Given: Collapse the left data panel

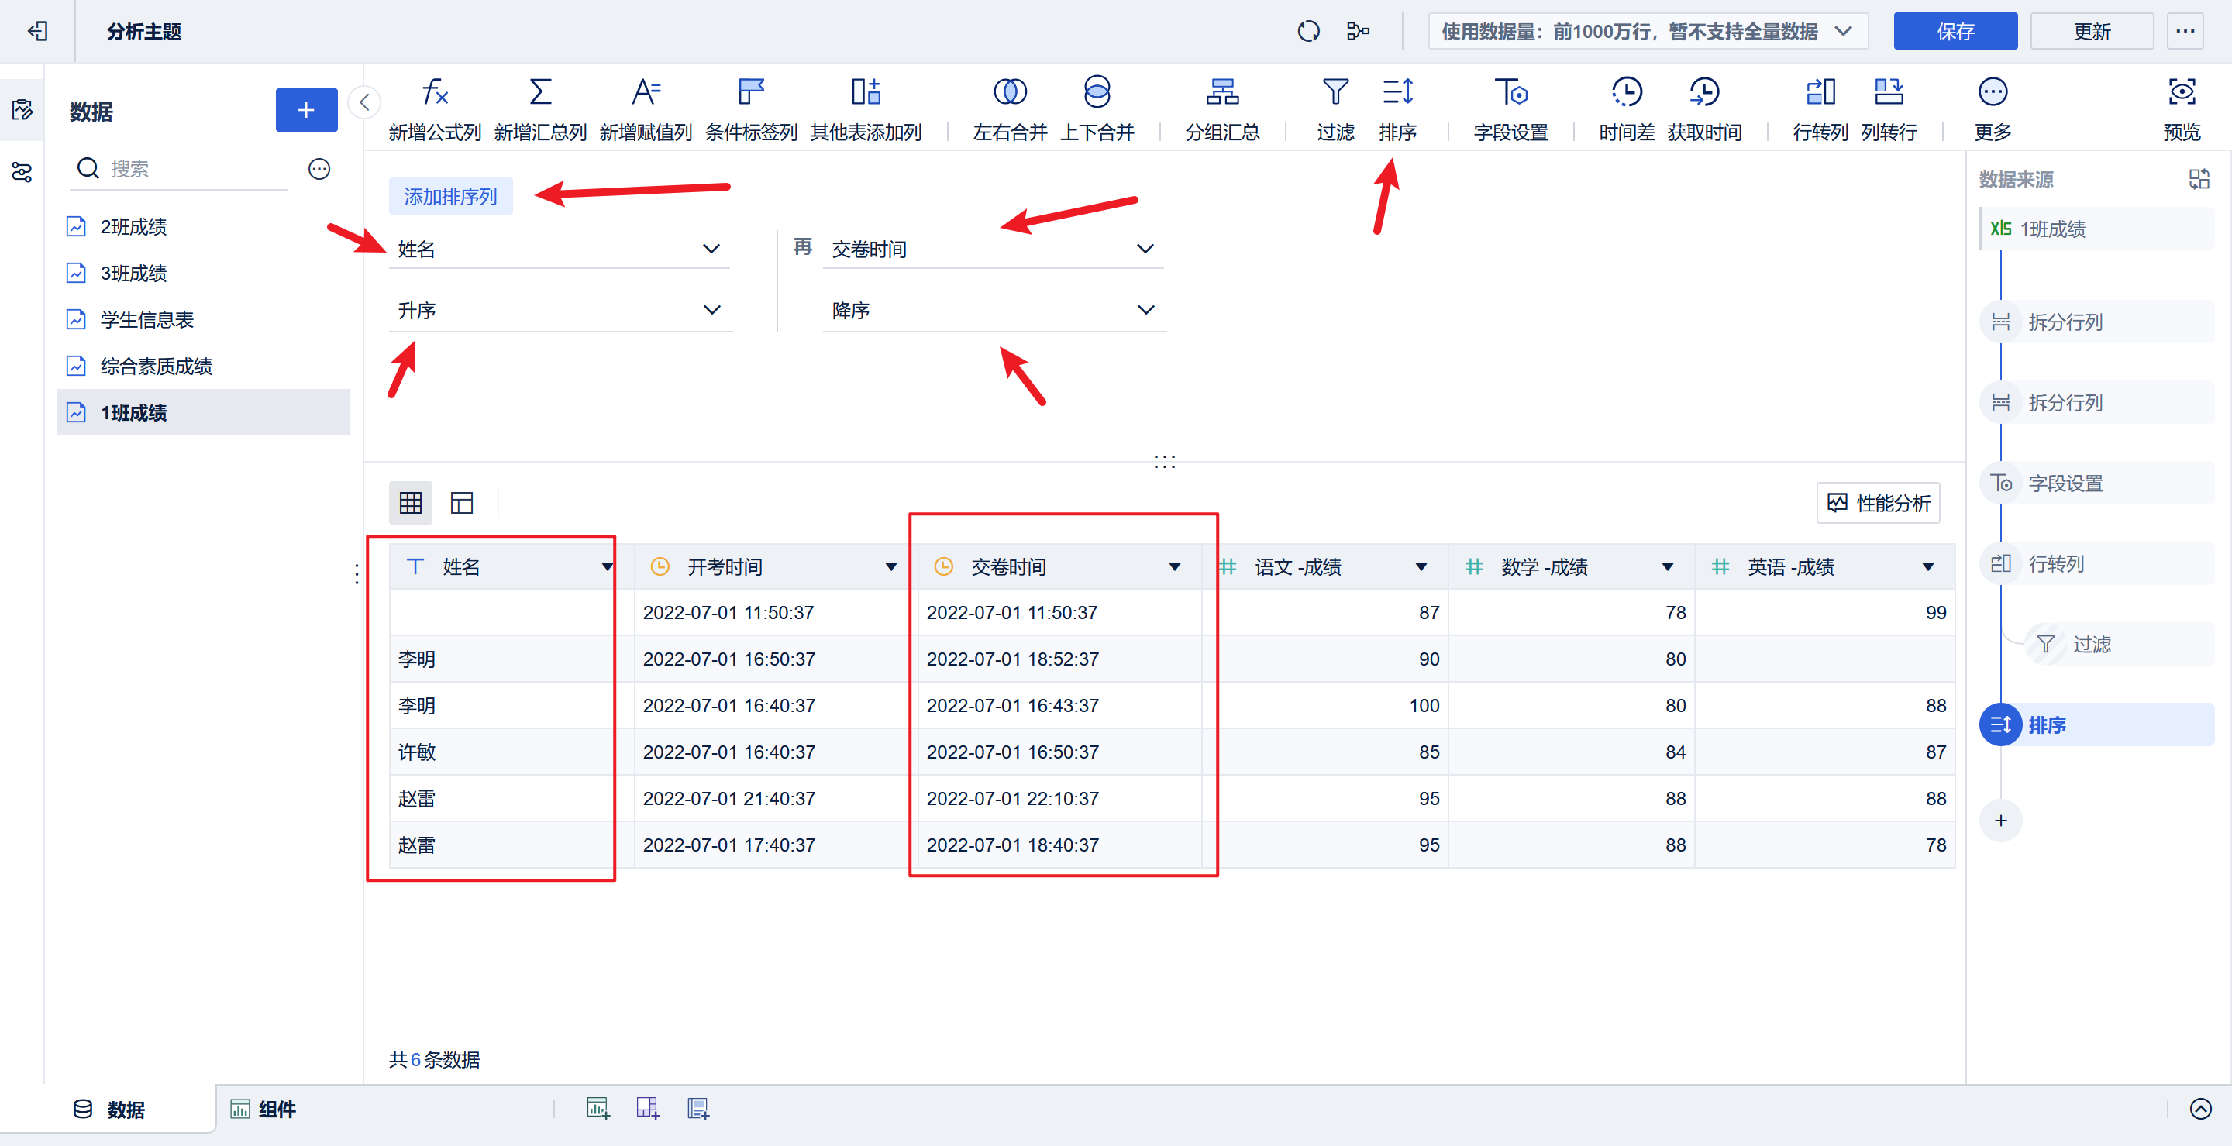Looking at the screenshot, I should [x=365, y=102].
